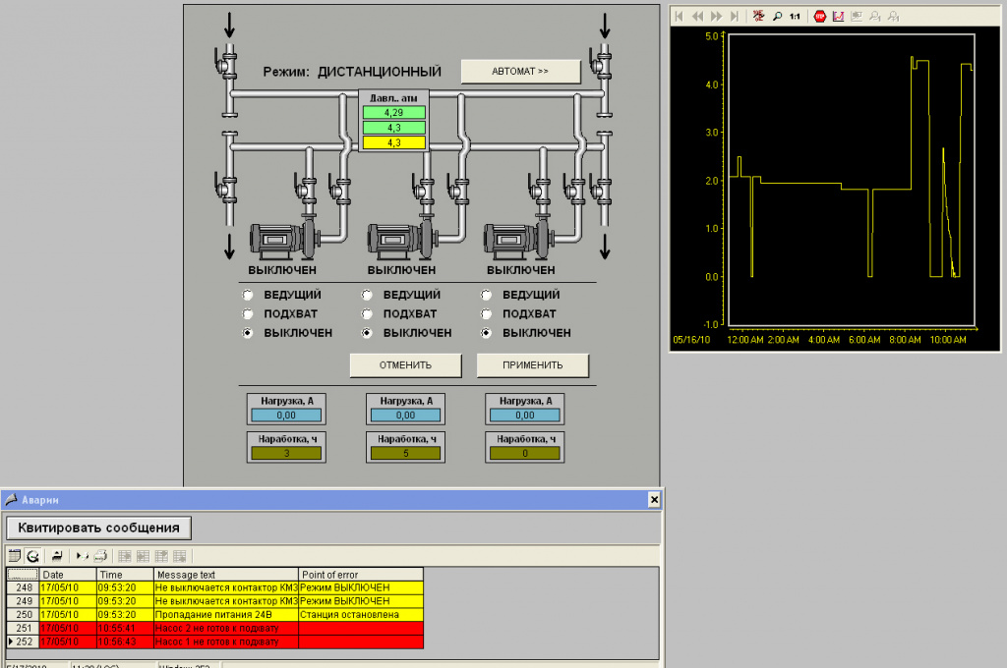Open the trend axis scaling tool

tap(758, 17)
